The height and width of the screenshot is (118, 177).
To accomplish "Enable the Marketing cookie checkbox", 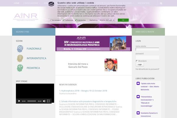I will coord(88,20).
